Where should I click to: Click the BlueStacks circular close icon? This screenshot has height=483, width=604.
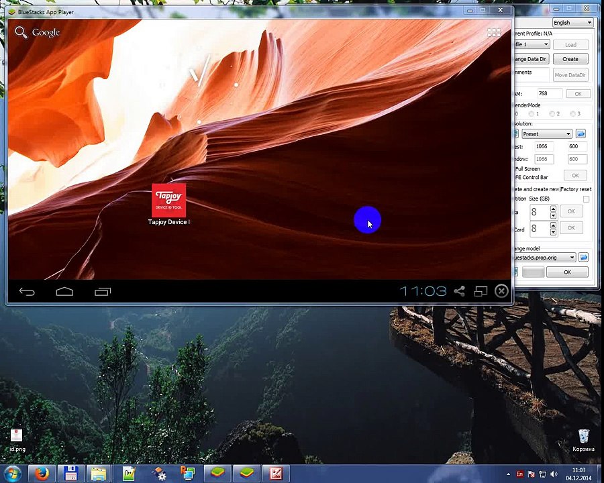pyautogui.click(x=501, y=291)
